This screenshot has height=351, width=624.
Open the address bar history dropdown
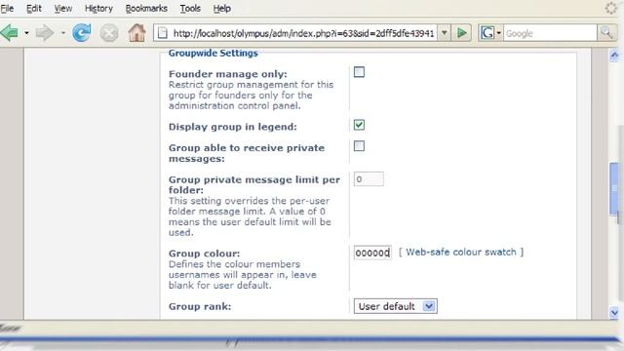(445, 33)
